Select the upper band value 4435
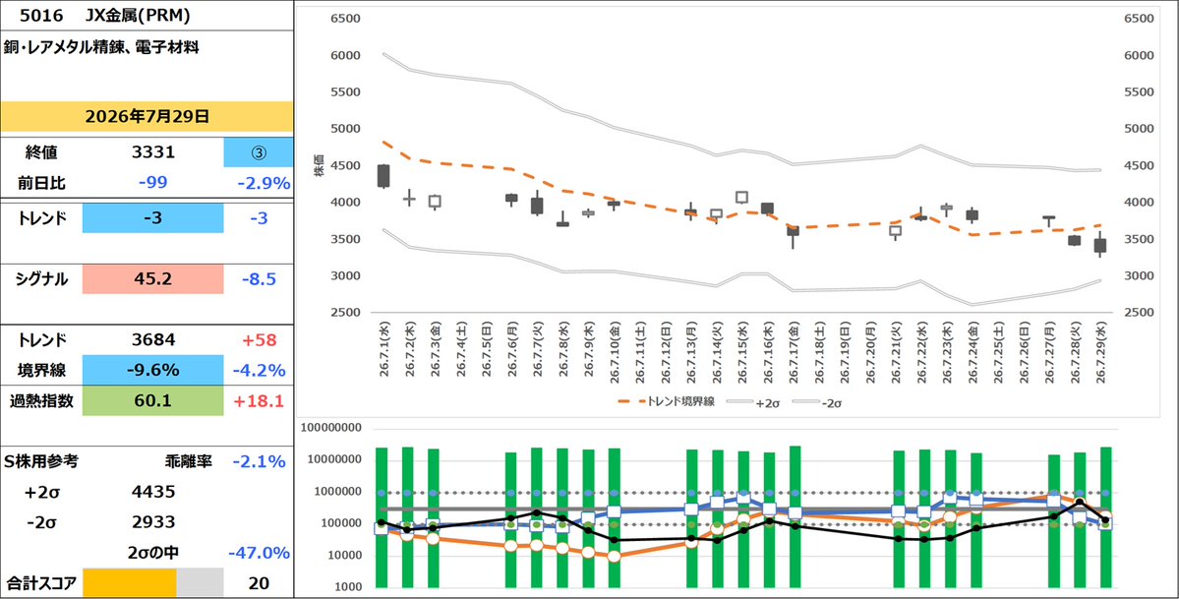Viewport: 1179px width, 599px height. point(152,492)
